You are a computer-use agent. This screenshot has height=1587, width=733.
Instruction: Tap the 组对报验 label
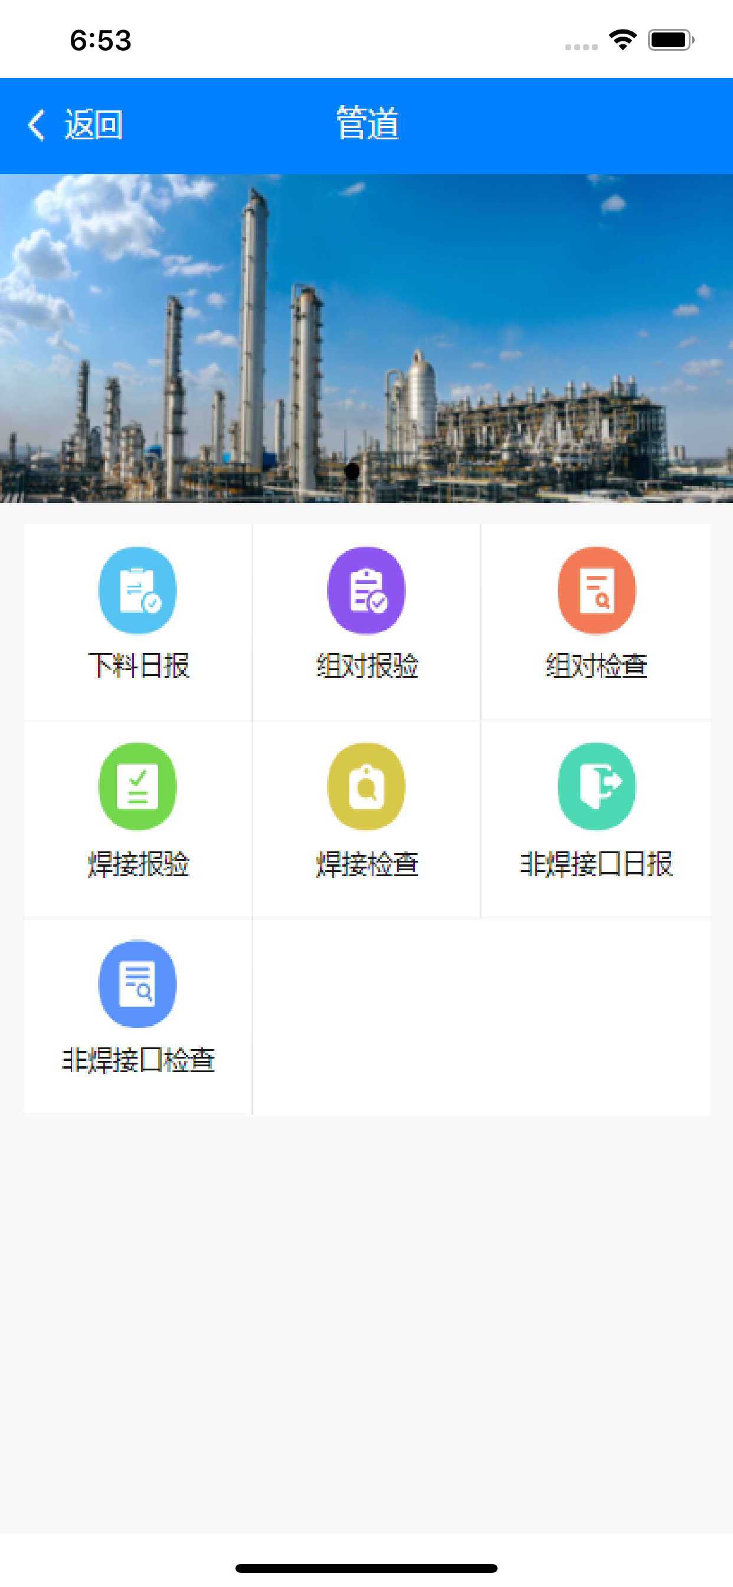[x=367, y=666]
